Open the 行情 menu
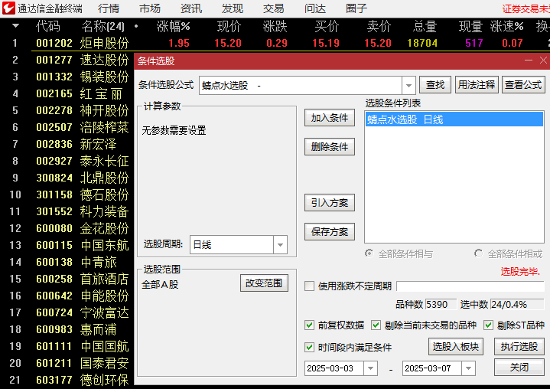550x389 pixels. tap(109, 8)
